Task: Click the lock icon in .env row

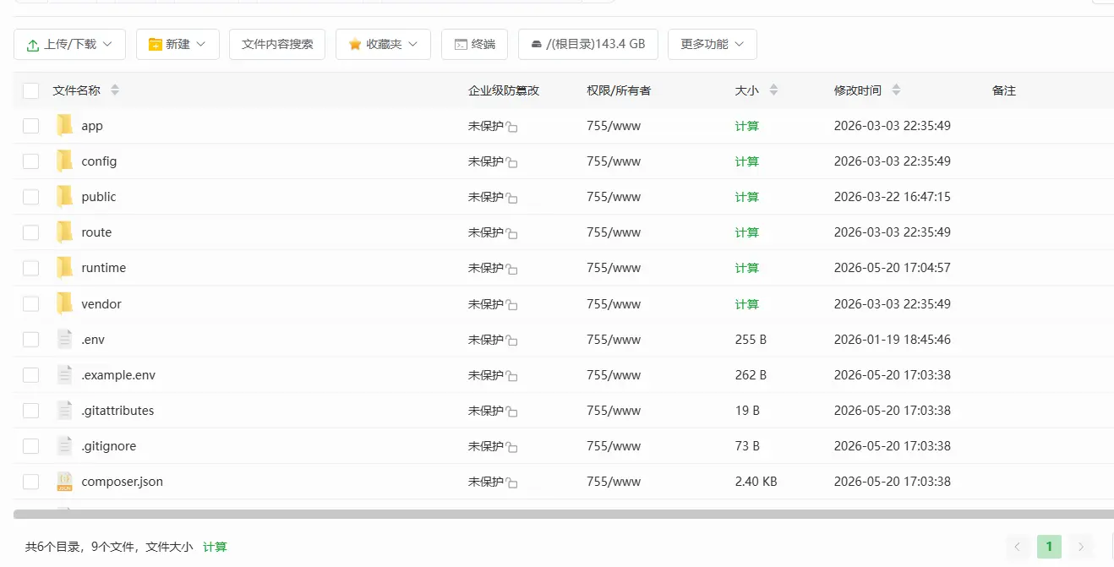Action: point(512,341)
